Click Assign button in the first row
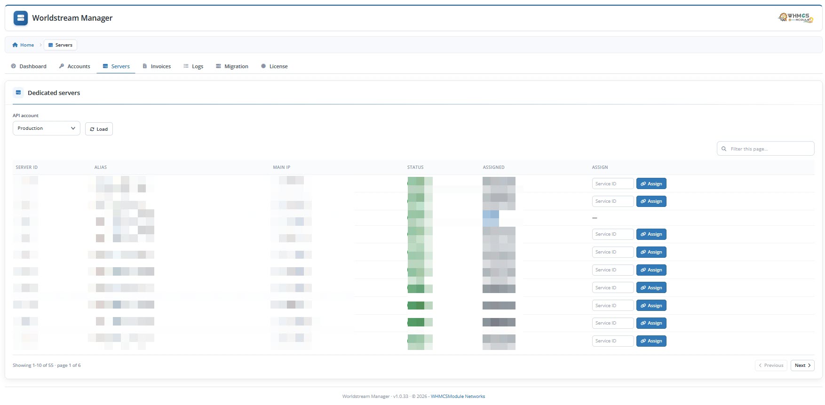 pyautogui.click(x=651, y=184)
